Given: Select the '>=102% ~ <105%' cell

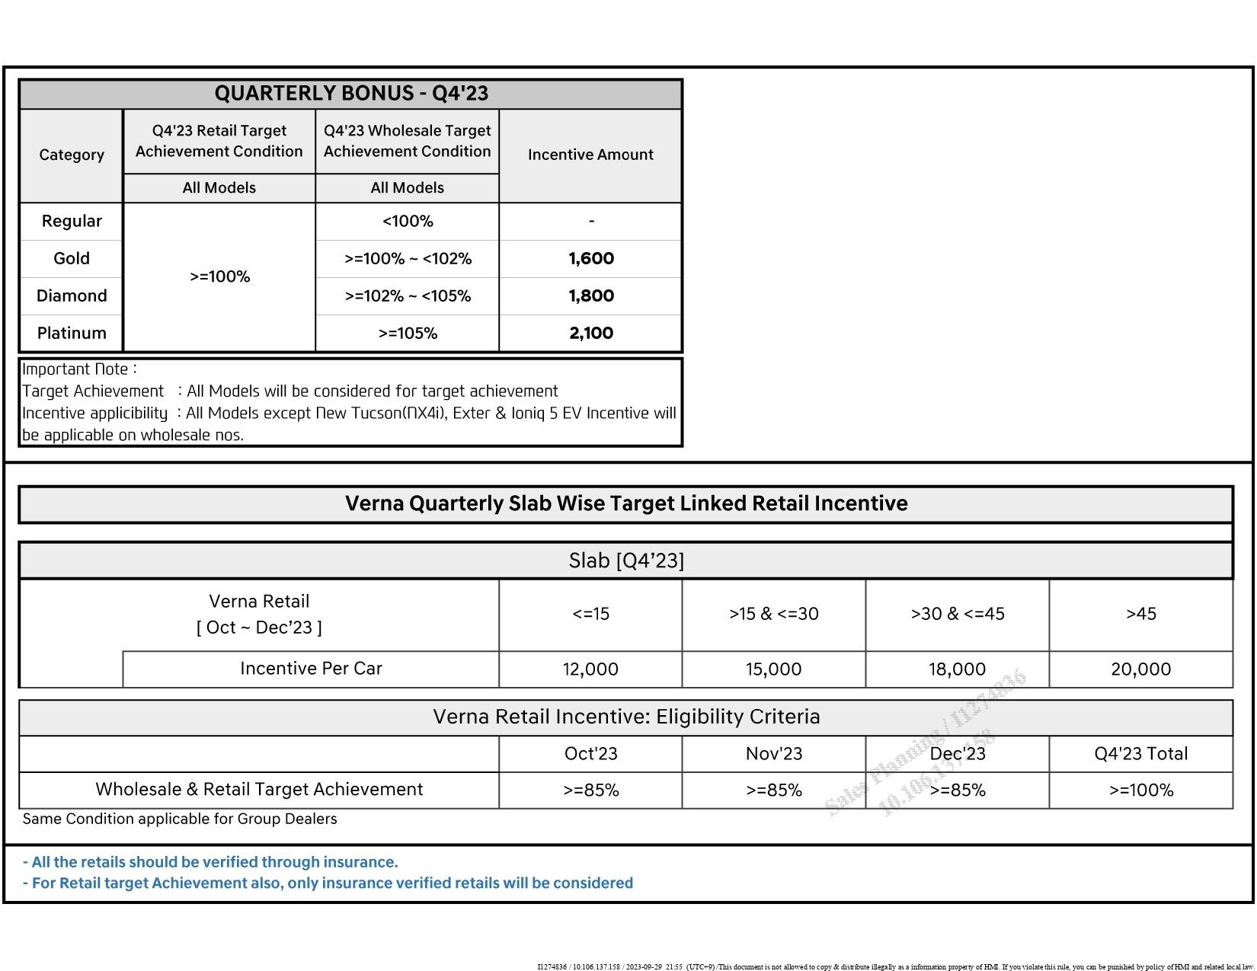Looking at the screenshot, I should 408,296.
